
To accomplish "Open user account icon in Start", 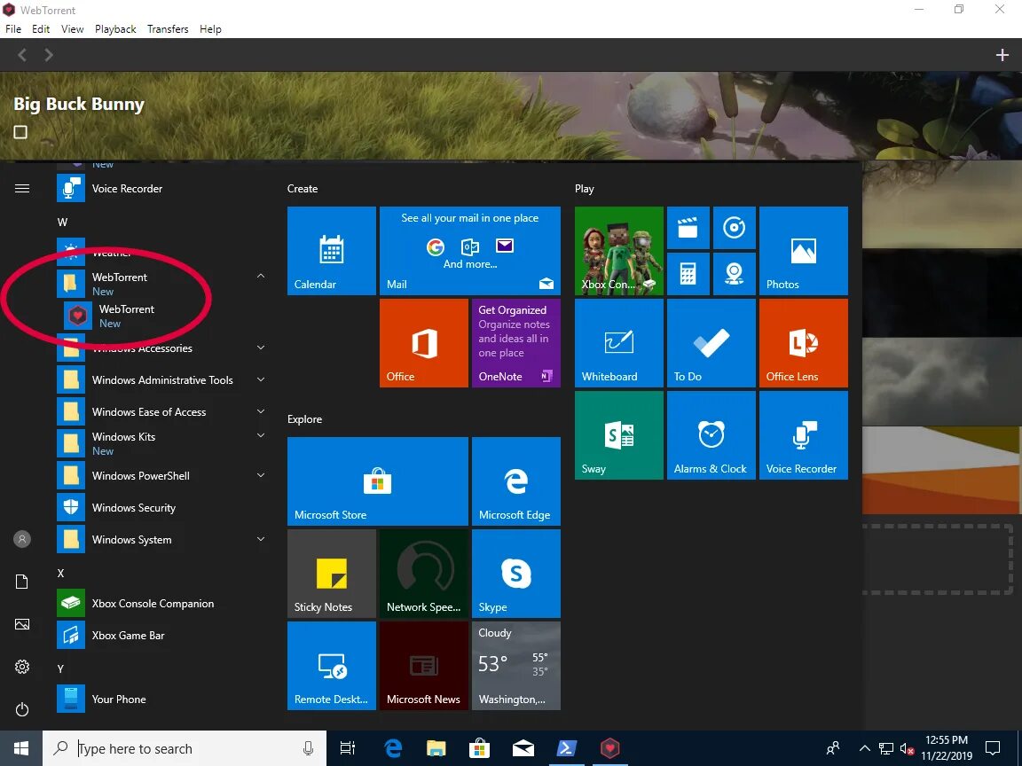I will pos(22,539).
